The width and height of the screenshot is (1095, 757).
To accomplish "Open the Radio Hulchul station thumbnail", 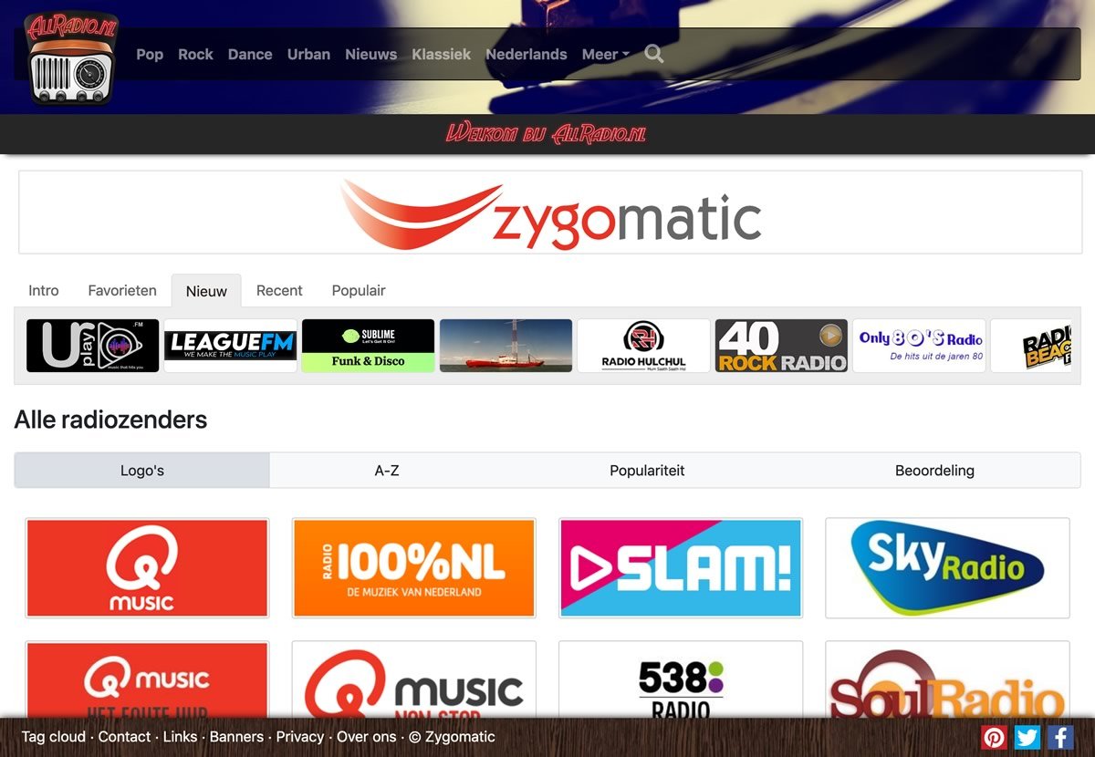I will [x=643, y=346].
